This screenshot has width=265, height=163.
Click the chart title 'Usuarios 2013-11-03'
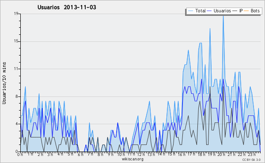pyautogui.click(x=67, y=7)
